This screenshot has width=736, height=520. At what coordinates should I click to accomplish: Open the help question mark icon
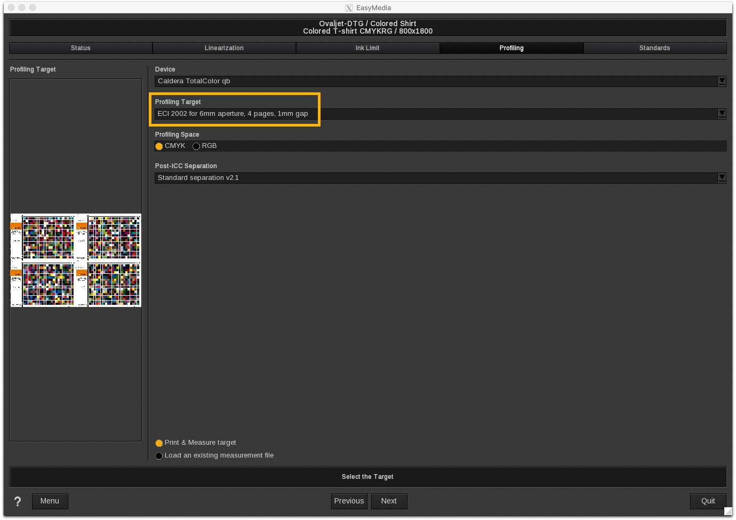[18, 501]
